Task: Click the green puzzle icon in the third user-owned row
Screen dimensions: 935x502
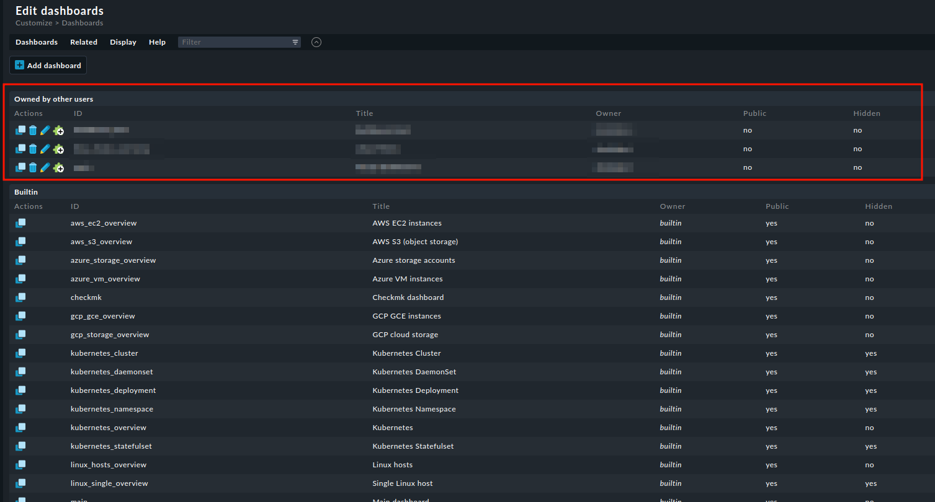Action: pyautogui.click(x=58, y=167)
